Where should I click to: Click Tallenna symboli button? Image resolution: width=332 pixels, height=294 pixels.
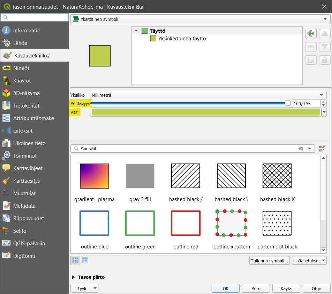pyautogui.click(x=270, y=261)
